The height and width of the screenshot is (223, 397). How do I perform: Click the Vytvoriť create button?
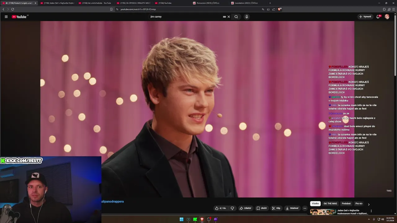(365, 17)
